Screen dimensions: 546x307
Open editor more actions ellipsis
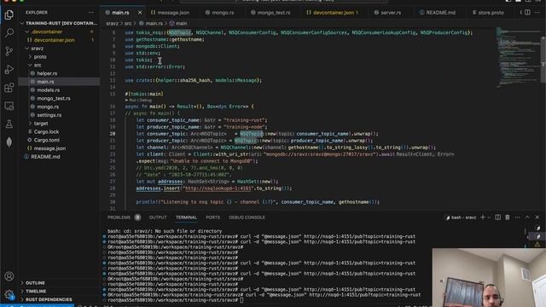click(537, 12)
